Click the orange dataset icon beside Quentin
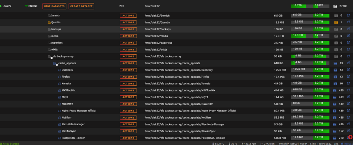353x145 pixels. (x=49, y=23)
